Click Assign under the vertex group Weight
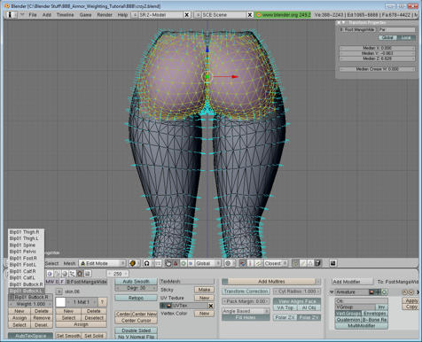This screenshot has width=422, height=342. pyautogui.click(x=20, y=318)
